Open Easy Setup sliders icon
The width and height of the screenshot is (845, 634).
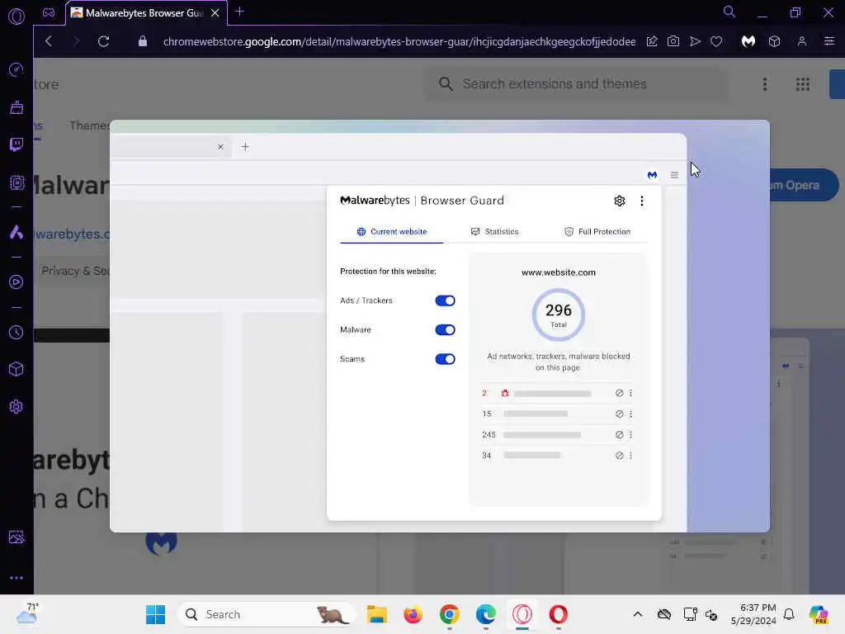pyautogui.click(x=828, y=41)
